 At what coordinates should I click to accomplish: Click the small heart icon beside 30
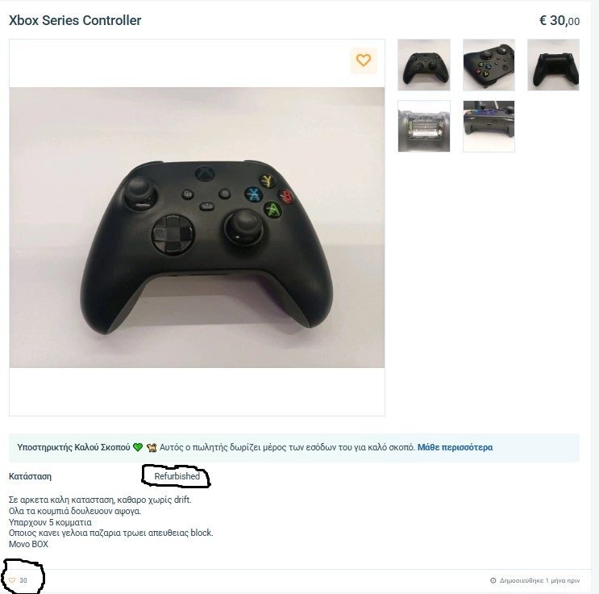pyautogui.click(x=12, y=580)
